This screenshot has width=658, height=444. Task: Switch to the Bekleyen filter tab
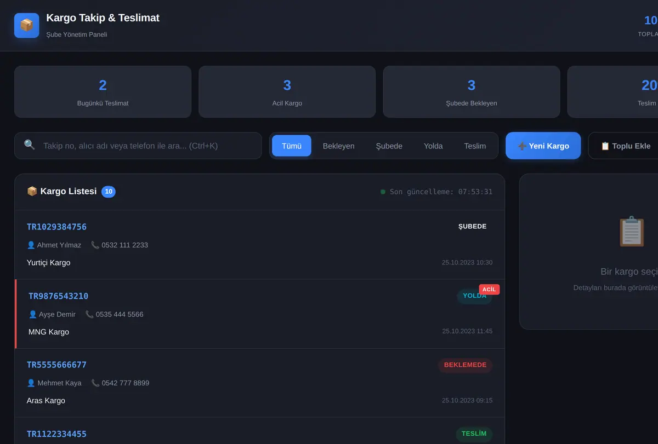click(338, 146)
